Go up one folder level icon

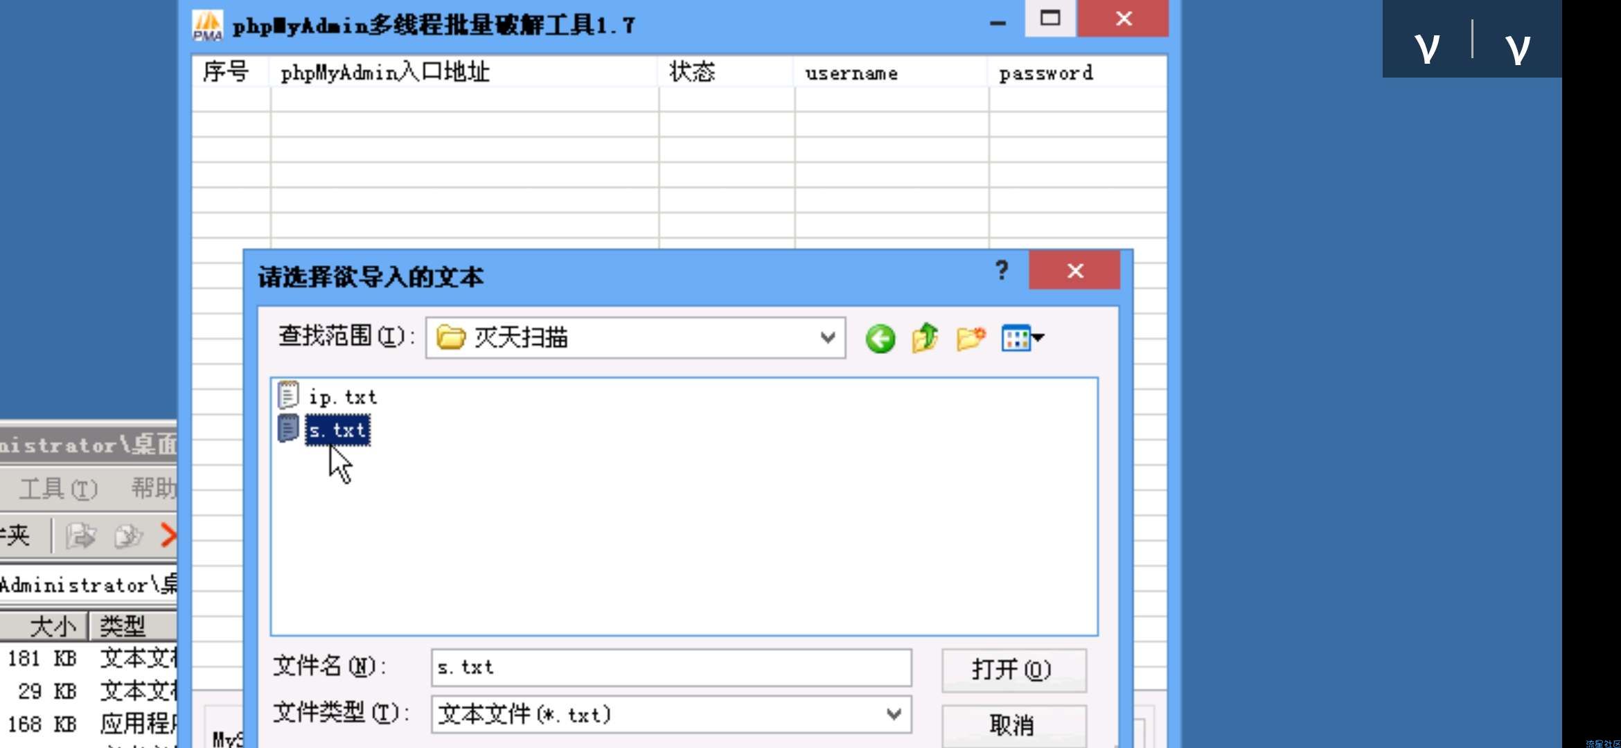925,339
